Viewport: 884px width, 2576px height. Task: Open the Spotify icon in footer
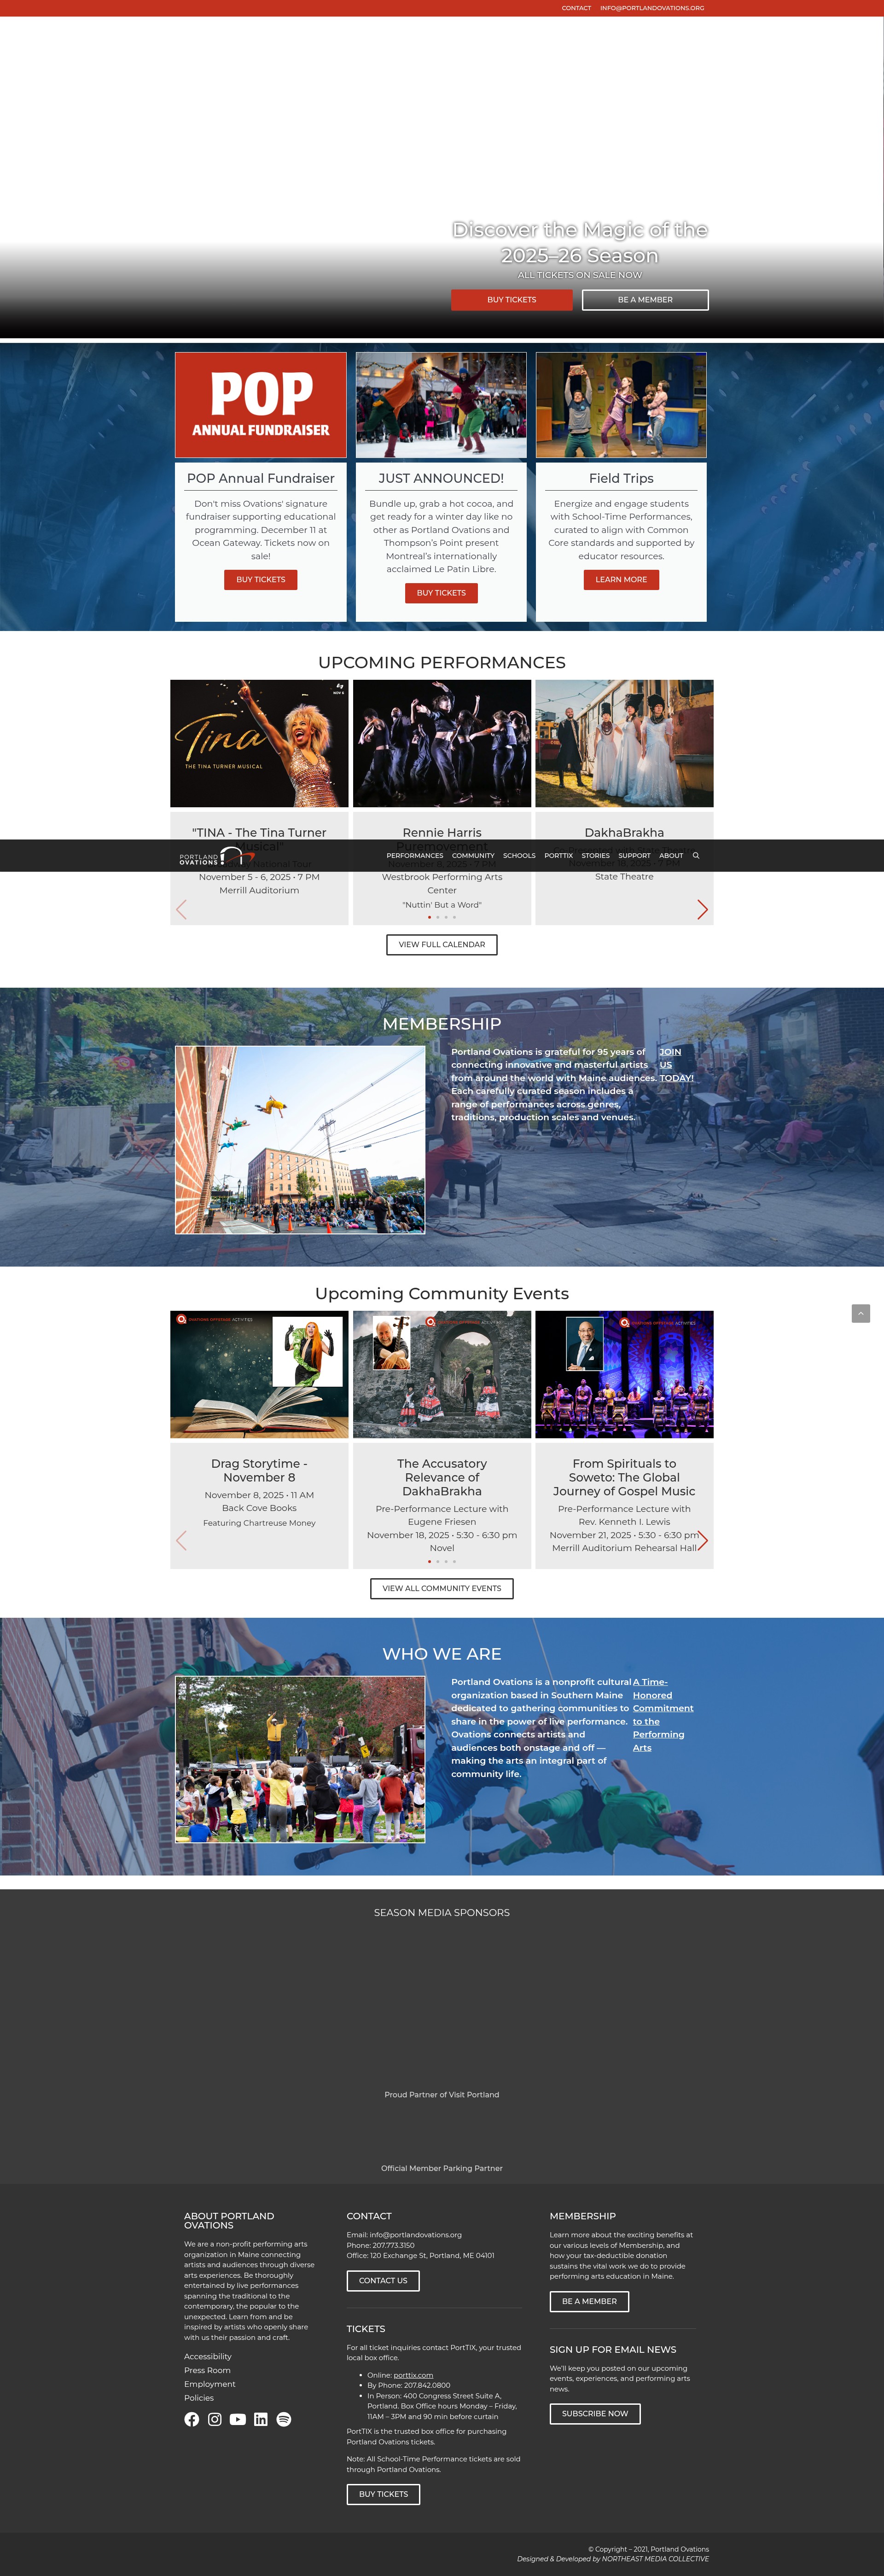point(284,2419)
